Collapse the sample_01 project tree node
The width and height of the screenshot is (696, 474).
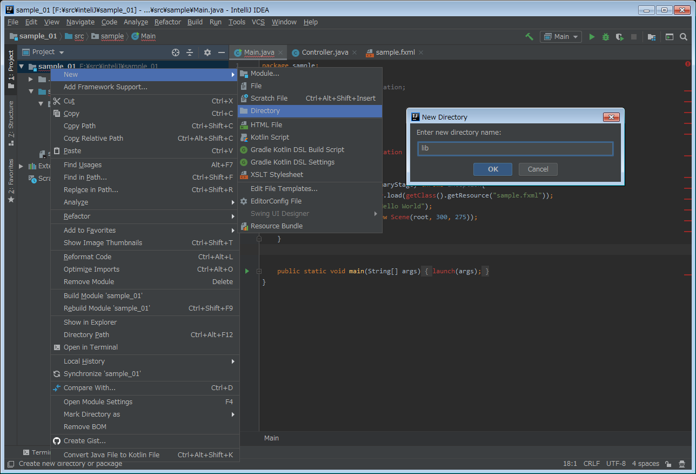point(21,66)
